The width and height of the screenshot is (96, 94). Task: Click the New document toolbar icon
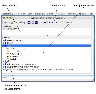4,23
